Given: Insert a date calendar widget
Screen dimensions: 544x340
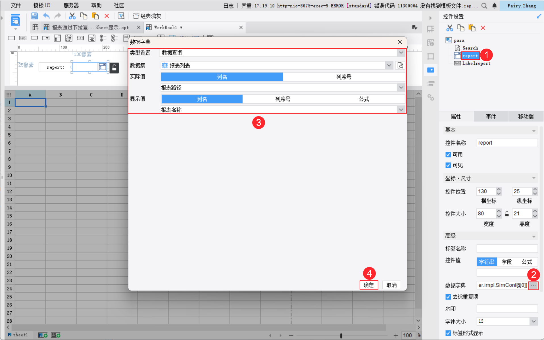Looking at the screenshot, I should [69, 38].
